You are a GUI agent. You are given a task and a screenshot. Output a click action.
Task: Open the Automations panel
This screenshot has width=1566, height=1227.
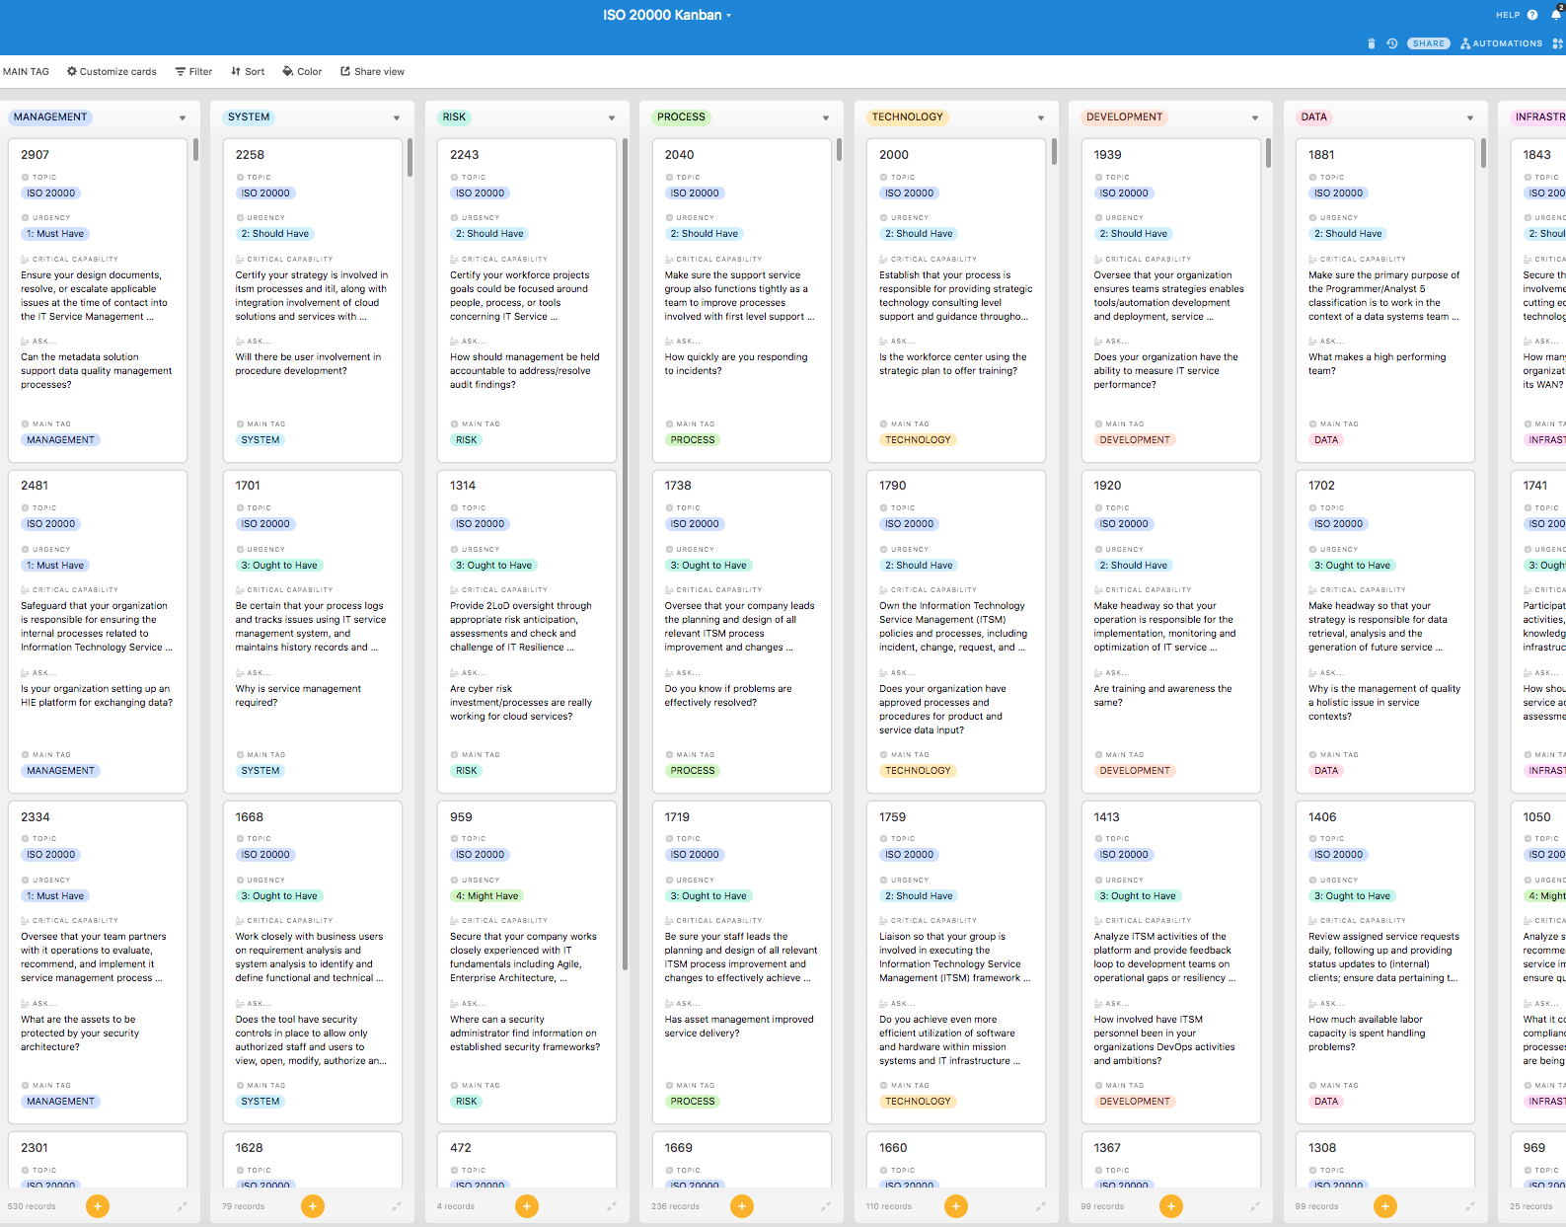point(1501,43)
